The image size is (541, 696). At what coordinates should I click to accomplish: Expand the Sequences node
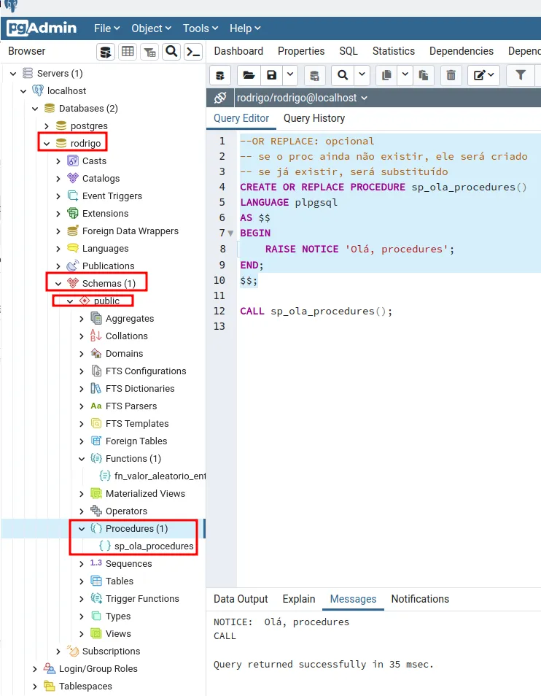coord(82,564)
